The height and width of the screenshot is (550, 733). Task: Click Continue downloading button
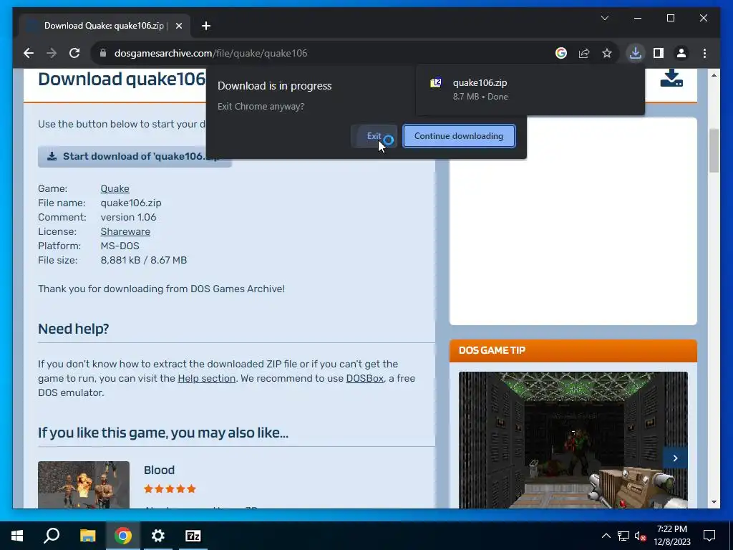(459, 136)
